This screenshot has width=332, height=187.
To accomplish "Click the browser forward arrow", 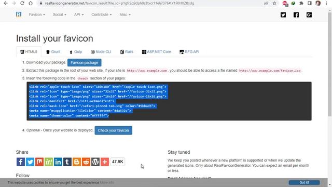I will (x=14, y=3).
